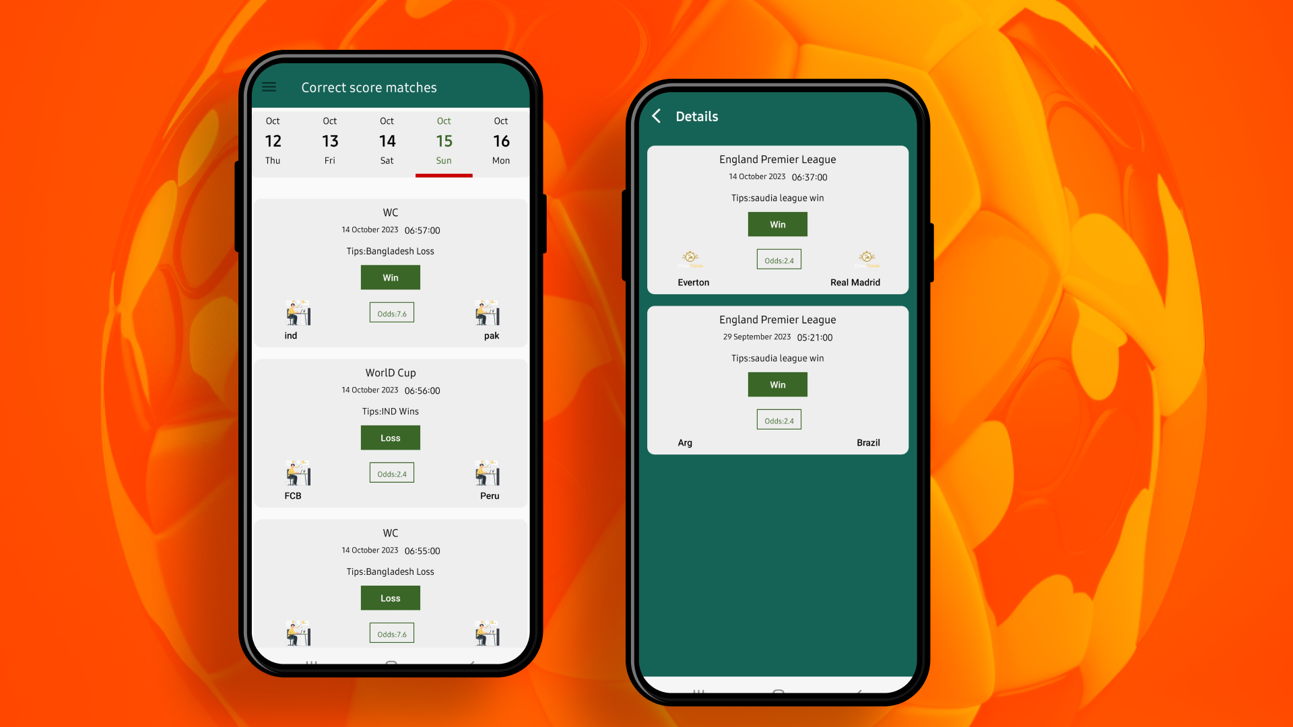
Task: Click Win button for Arg vs Brazil match
Action: coord(777,384)
